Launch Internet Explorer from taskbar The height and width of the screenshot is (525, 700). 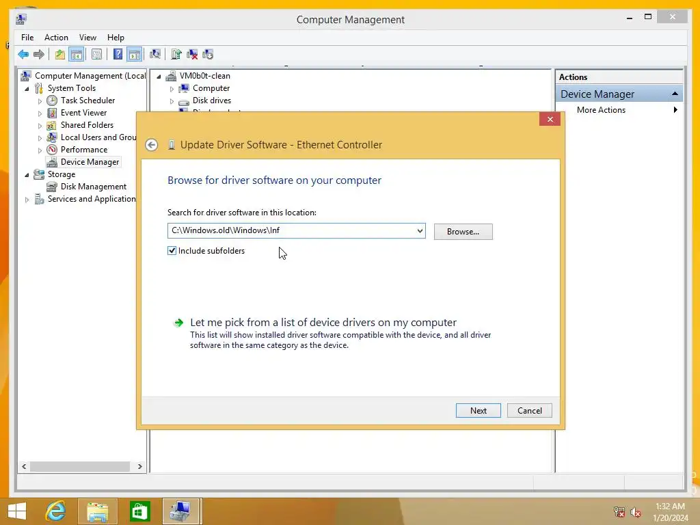[56, 511]
